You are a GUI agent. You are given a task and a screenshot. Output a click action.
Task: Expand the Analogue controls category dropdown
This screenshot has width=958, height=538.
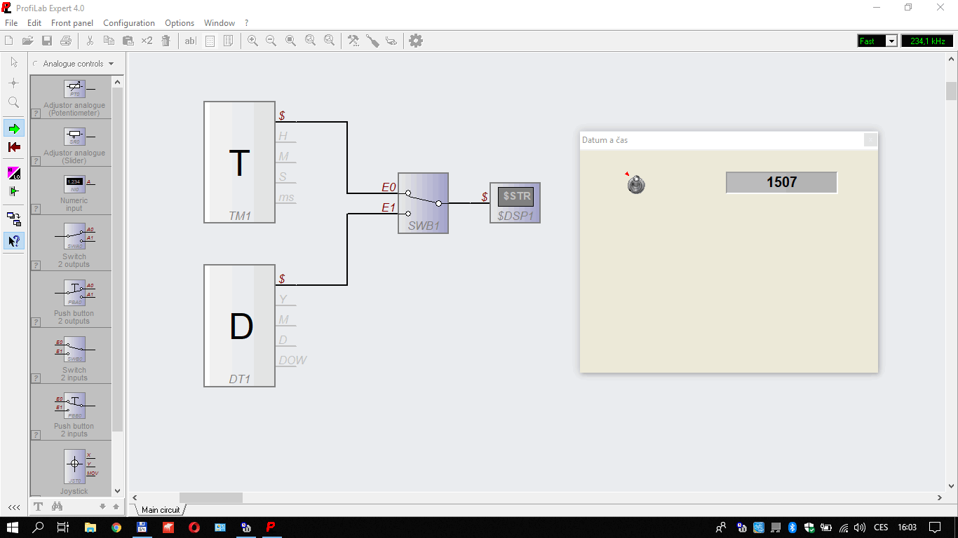pos(111,64)
